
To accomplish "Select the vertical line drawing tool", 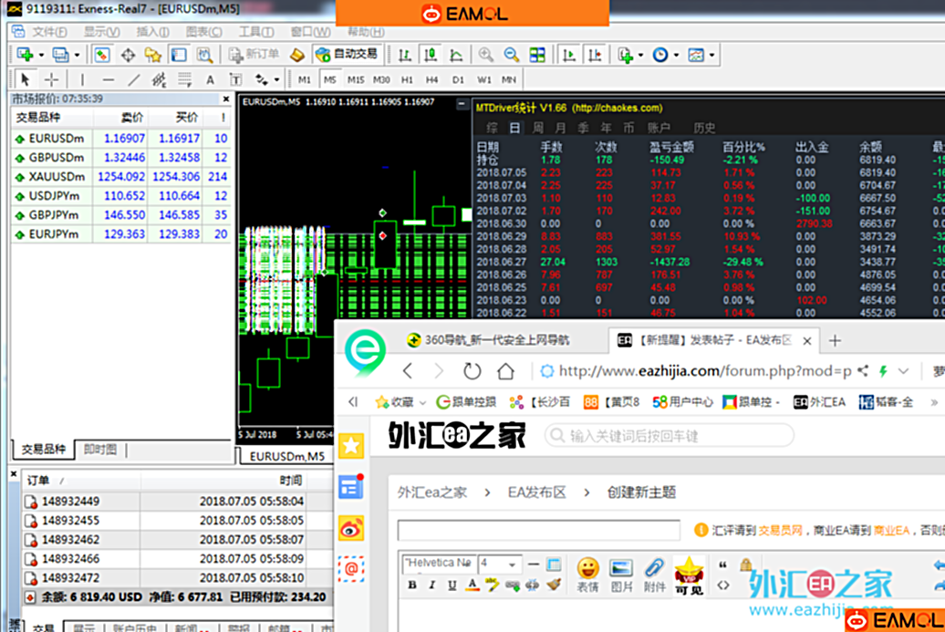I will pos(83,79).
